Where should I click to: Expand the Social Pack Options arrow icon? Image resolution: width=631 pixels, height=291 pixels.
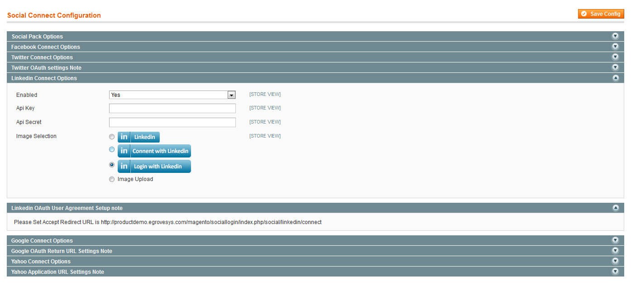click(x=615, y=36)
